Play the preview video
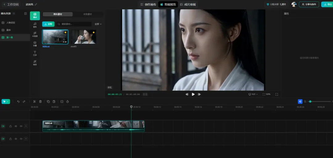 pyautogui.click(x=193, y=94)
